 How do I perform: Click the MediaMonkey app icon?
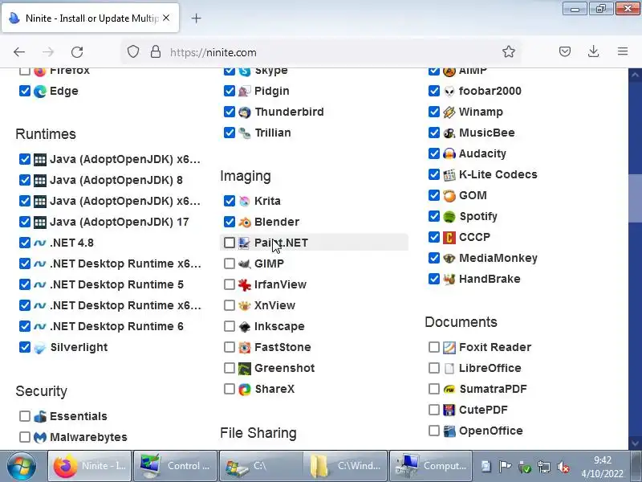pyautogui.click(x=449, y=258)
